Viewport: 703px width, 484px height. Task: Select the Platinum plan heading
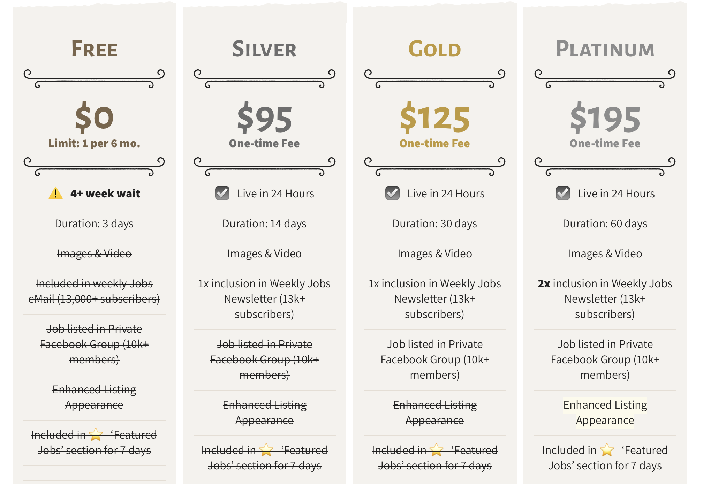click(x=605, y=49)
